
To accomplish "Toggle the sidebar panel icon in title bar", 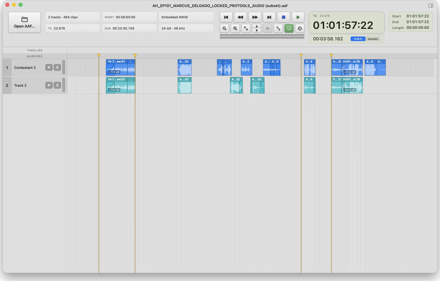I will (x=431, y=5).
